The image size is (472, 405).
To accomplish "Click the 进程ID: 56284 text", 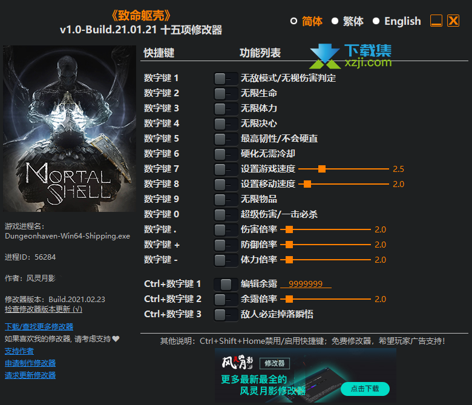I will click(30, 257).
